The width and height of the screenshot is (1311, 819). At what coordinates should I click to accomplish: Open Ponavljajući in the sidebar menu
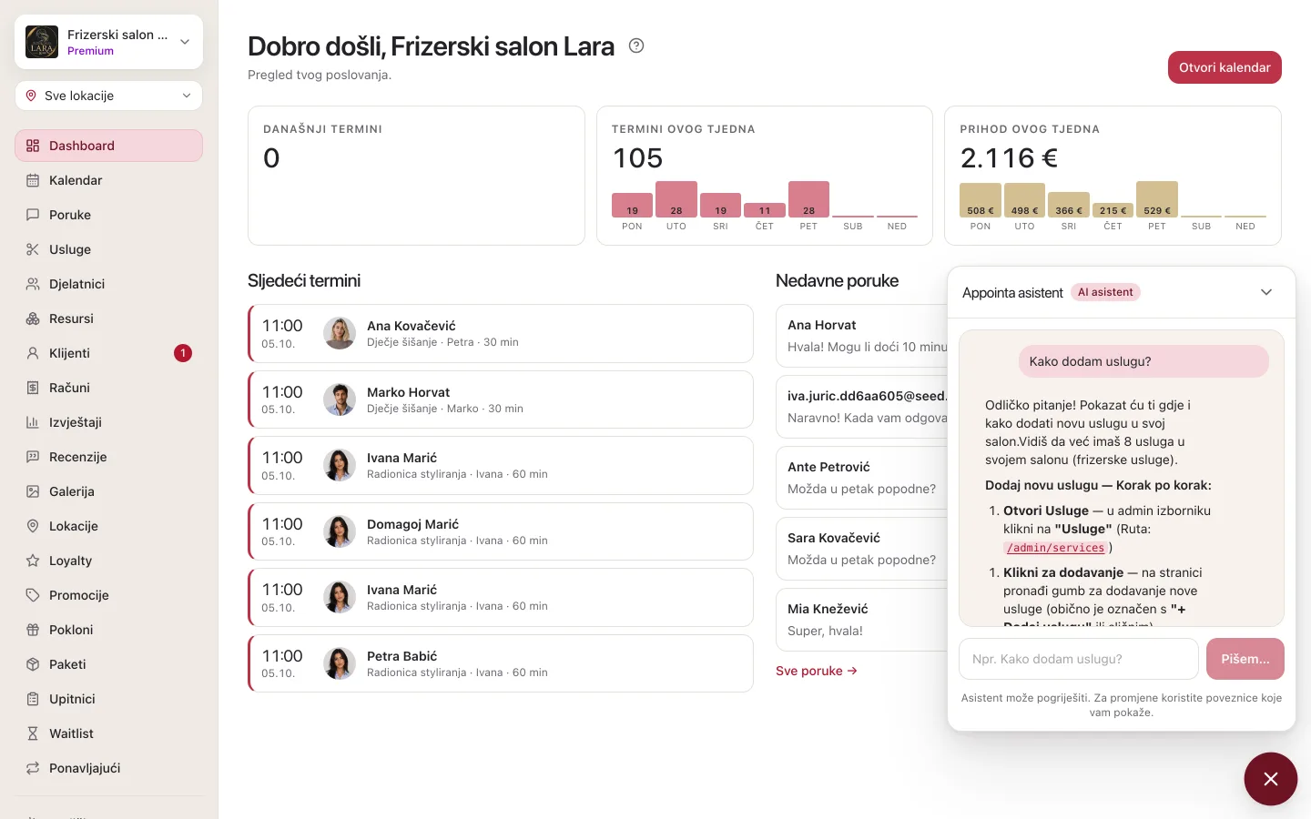coord(108,768)
